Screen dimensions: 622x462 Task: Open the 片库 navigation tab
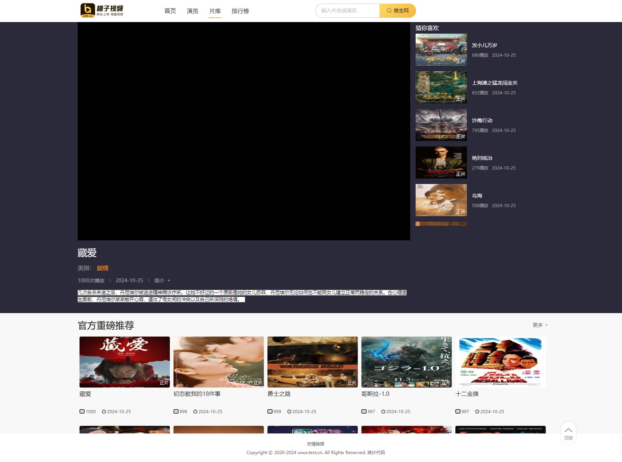[215, 11]
